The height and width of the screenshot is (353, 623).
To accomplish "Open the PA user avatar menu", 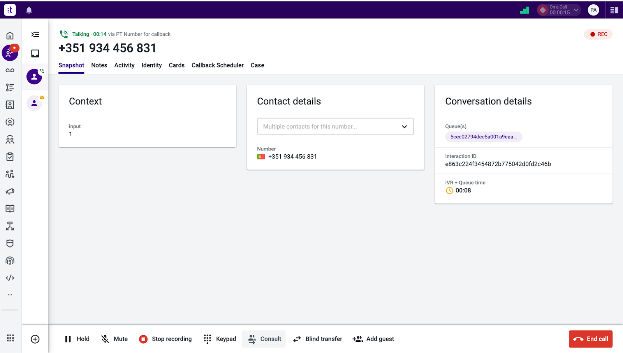I will click(x=593, y=10).
